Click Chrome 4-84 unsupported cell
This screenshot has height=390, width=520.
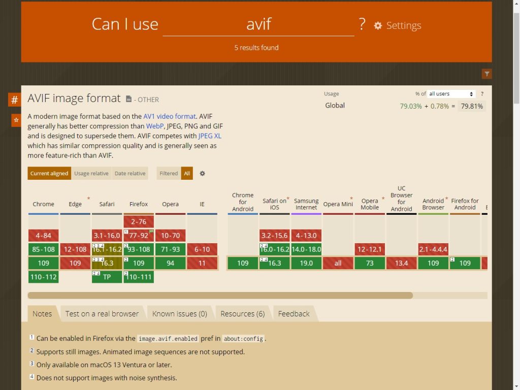coord(44,236)
